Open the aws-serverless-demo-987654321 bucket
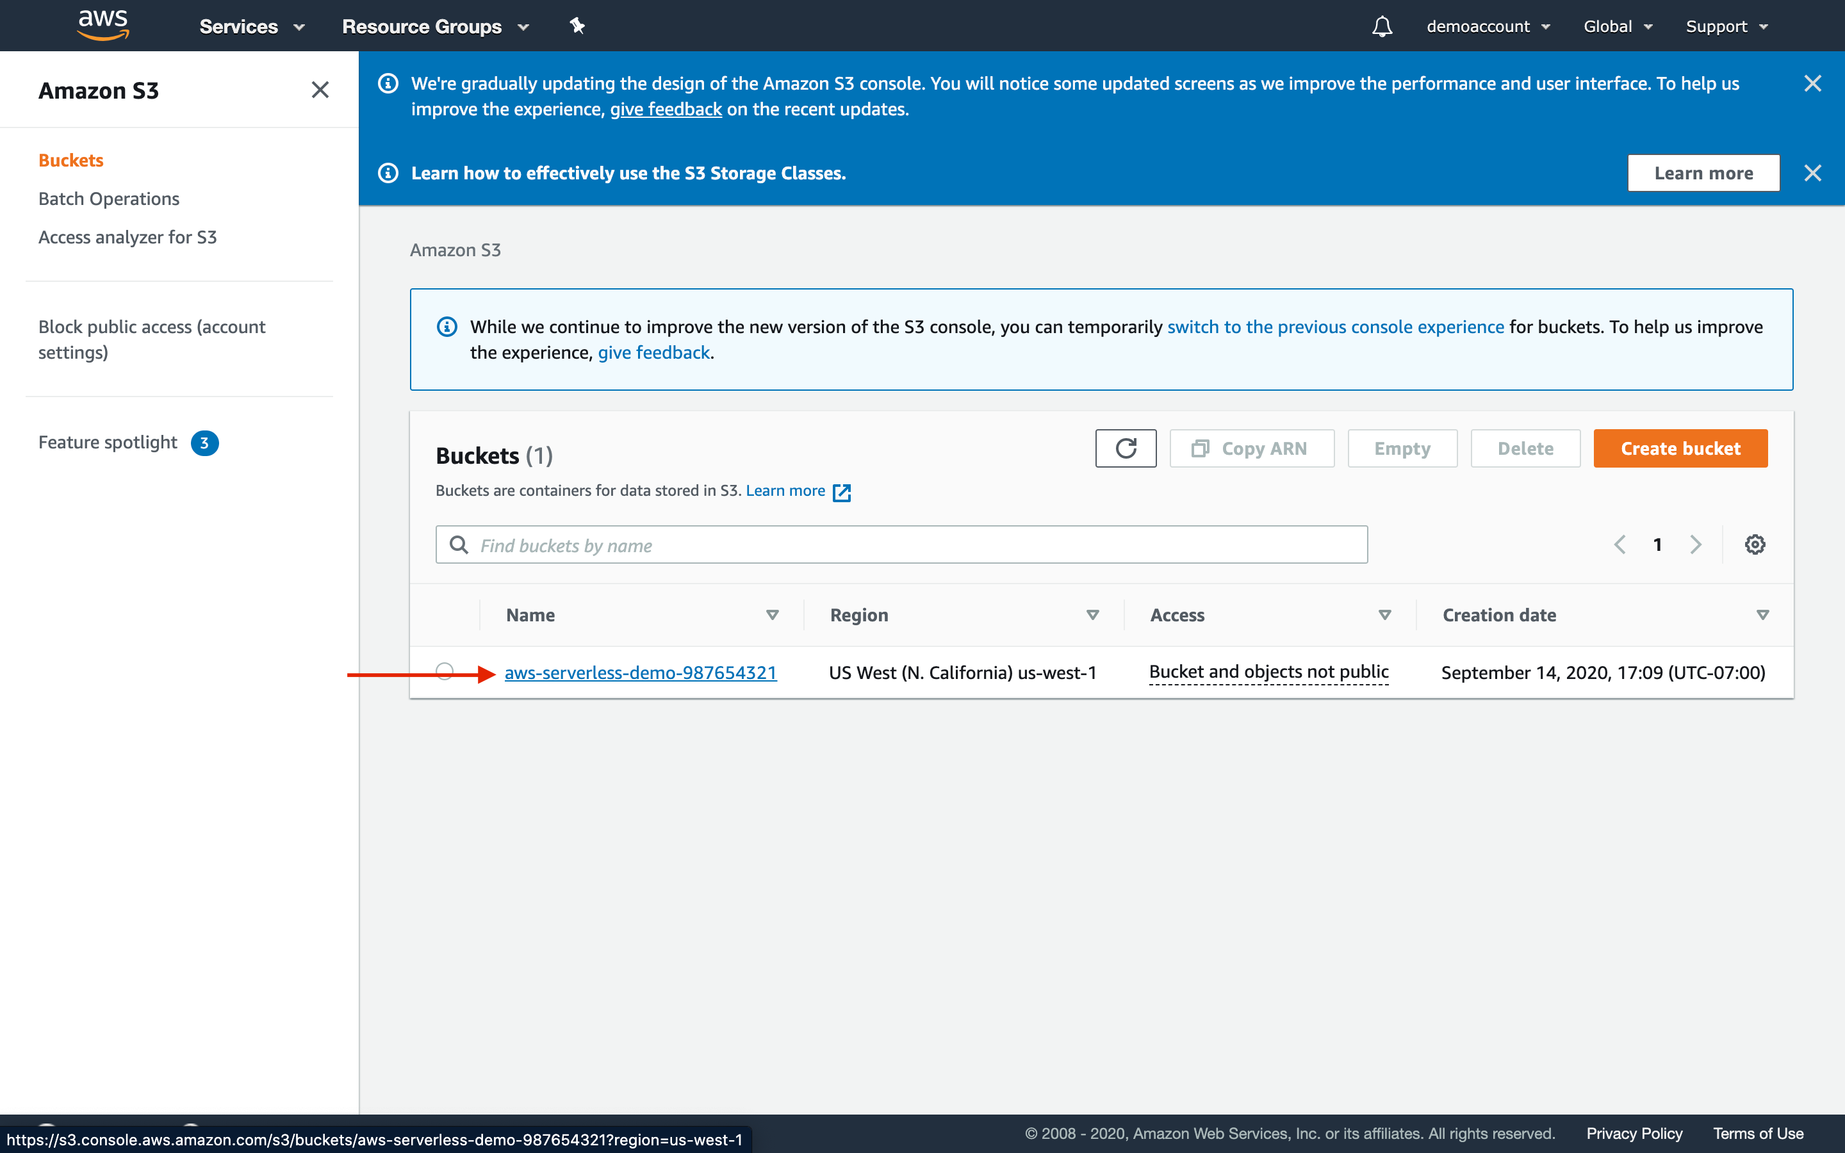This screenshot has width=1845, height=1153. (641, 673)
